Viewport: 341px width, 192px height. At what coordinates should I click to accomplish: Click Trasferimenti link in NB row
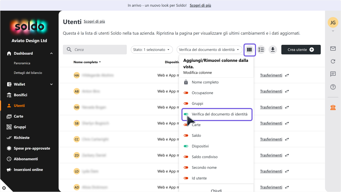(271, 107)
